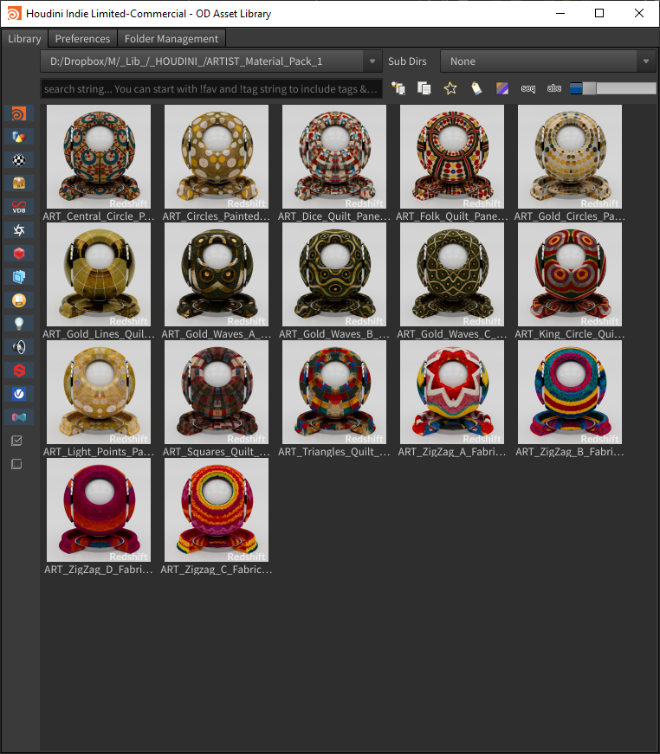
Task: Select the ART_Gold_Waves_C material thumbnail
Action: (452, 274)
